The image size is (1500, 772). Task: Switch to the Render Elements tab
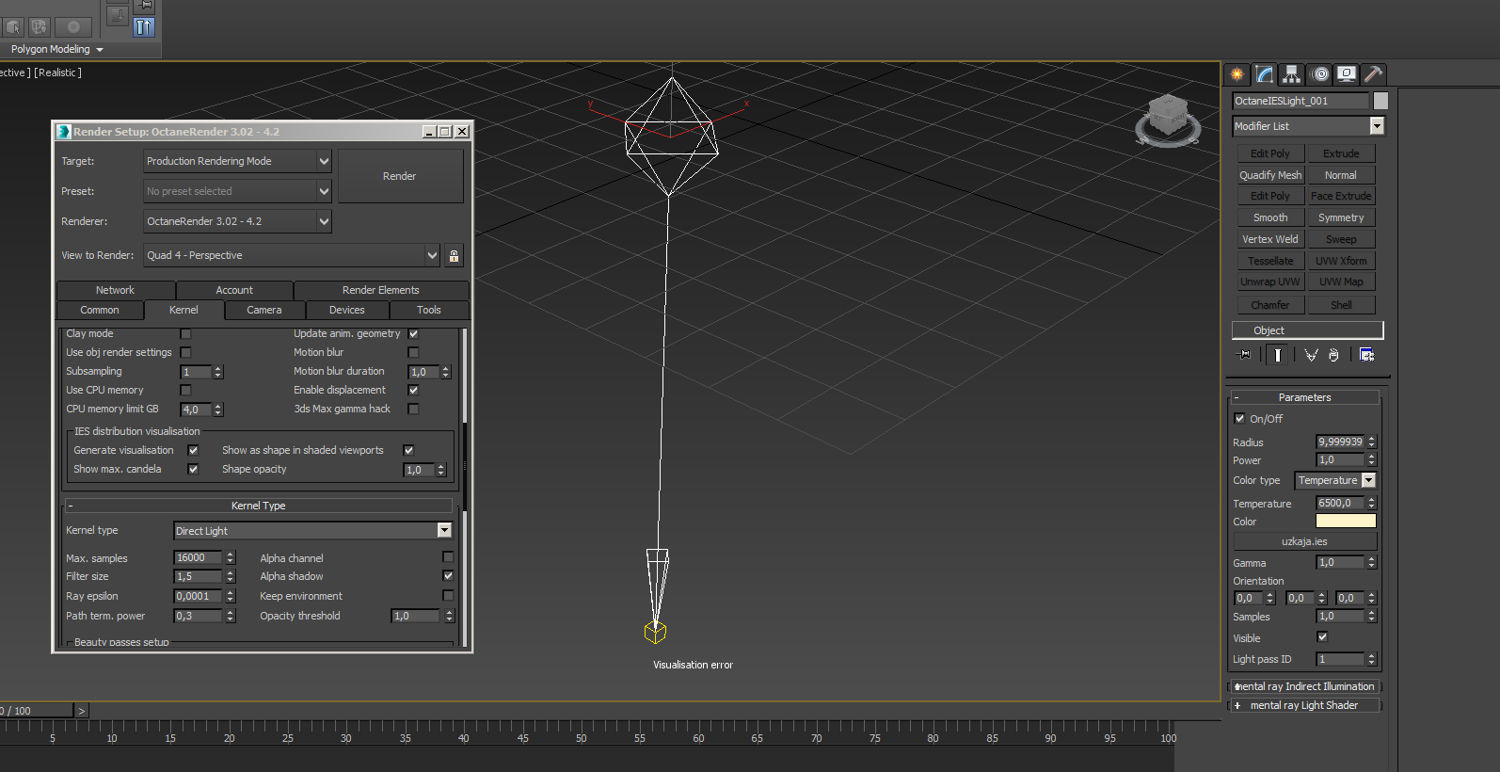[381, 290]
